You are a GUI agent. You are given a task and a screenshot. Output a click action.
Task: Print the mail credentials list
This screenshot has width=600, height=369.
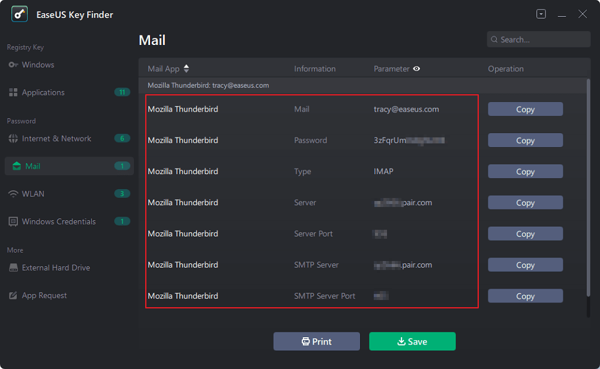(316, 341)
